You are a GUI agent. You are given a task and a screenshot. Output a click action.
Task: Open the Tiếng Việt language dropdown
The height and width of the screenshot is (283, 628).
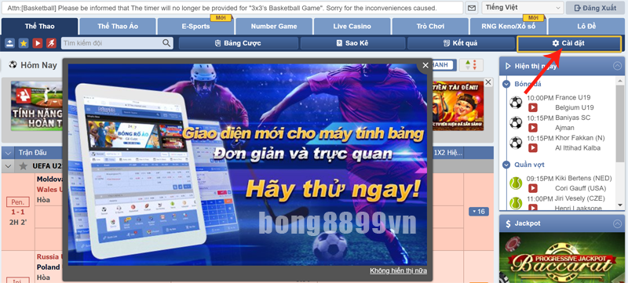(x=523, y=8)
